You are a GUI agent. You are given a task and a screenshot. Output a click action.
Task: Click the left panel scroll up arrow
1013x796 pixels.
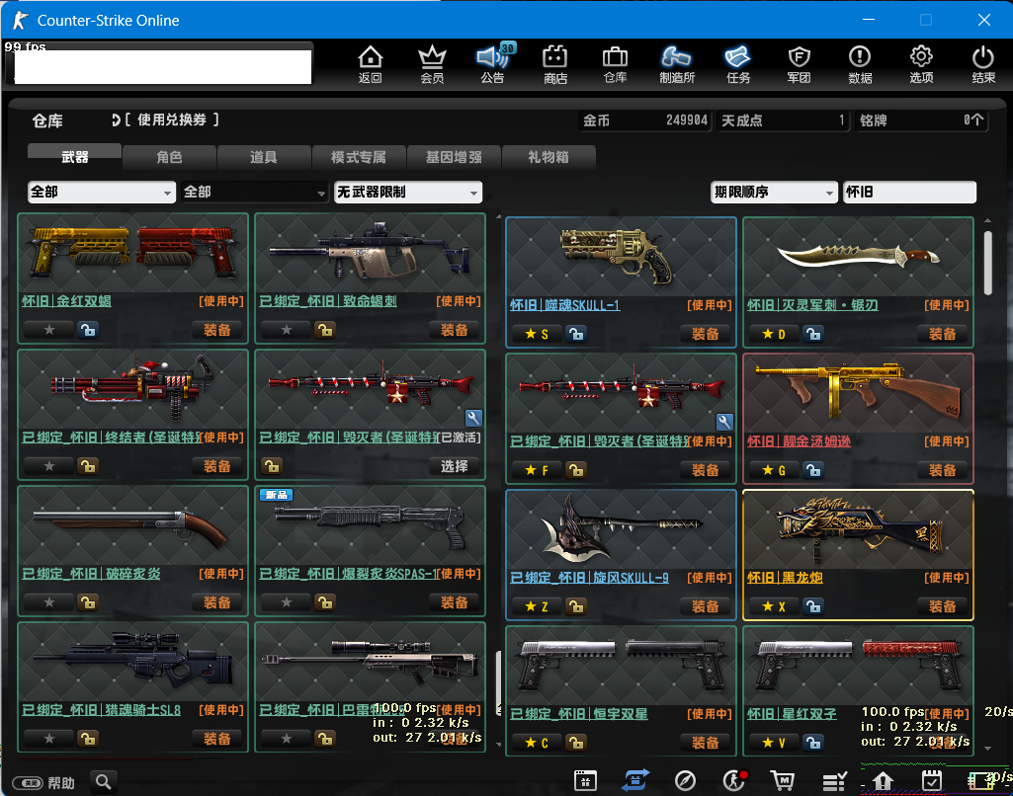(499, 217)
